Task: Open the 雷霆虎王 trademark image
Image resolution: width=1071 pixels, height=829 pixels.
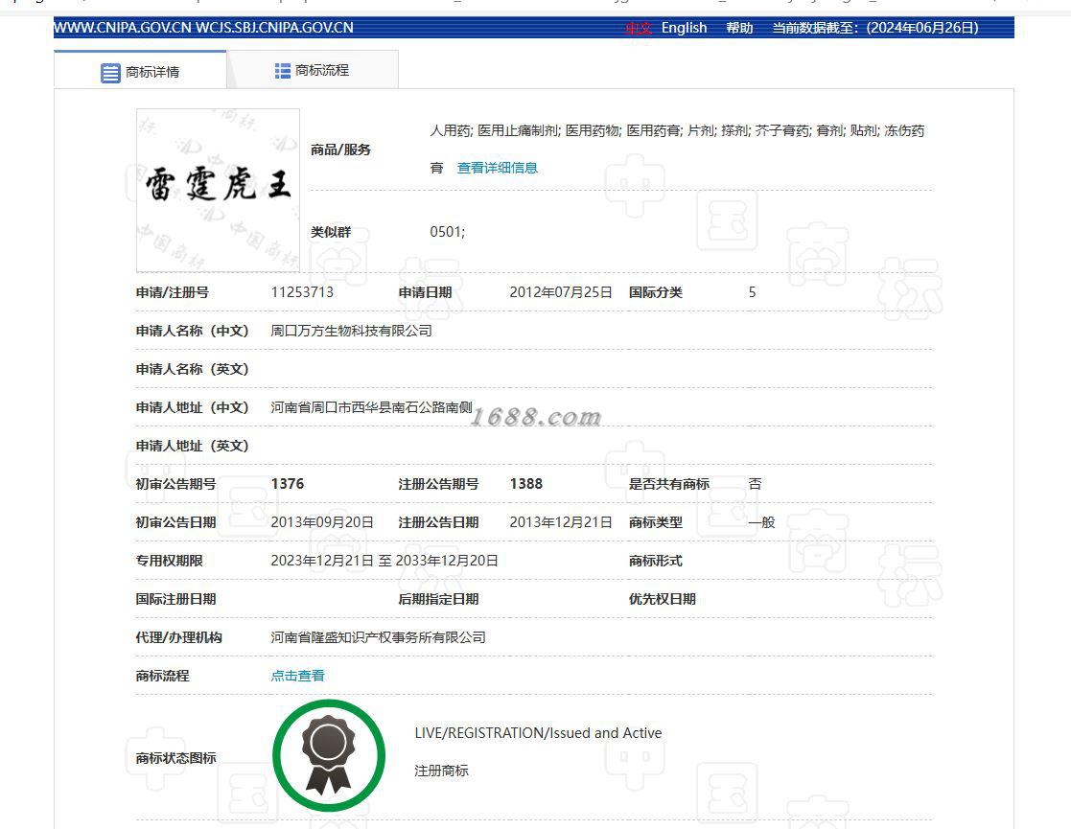Action: pos(218,190)
